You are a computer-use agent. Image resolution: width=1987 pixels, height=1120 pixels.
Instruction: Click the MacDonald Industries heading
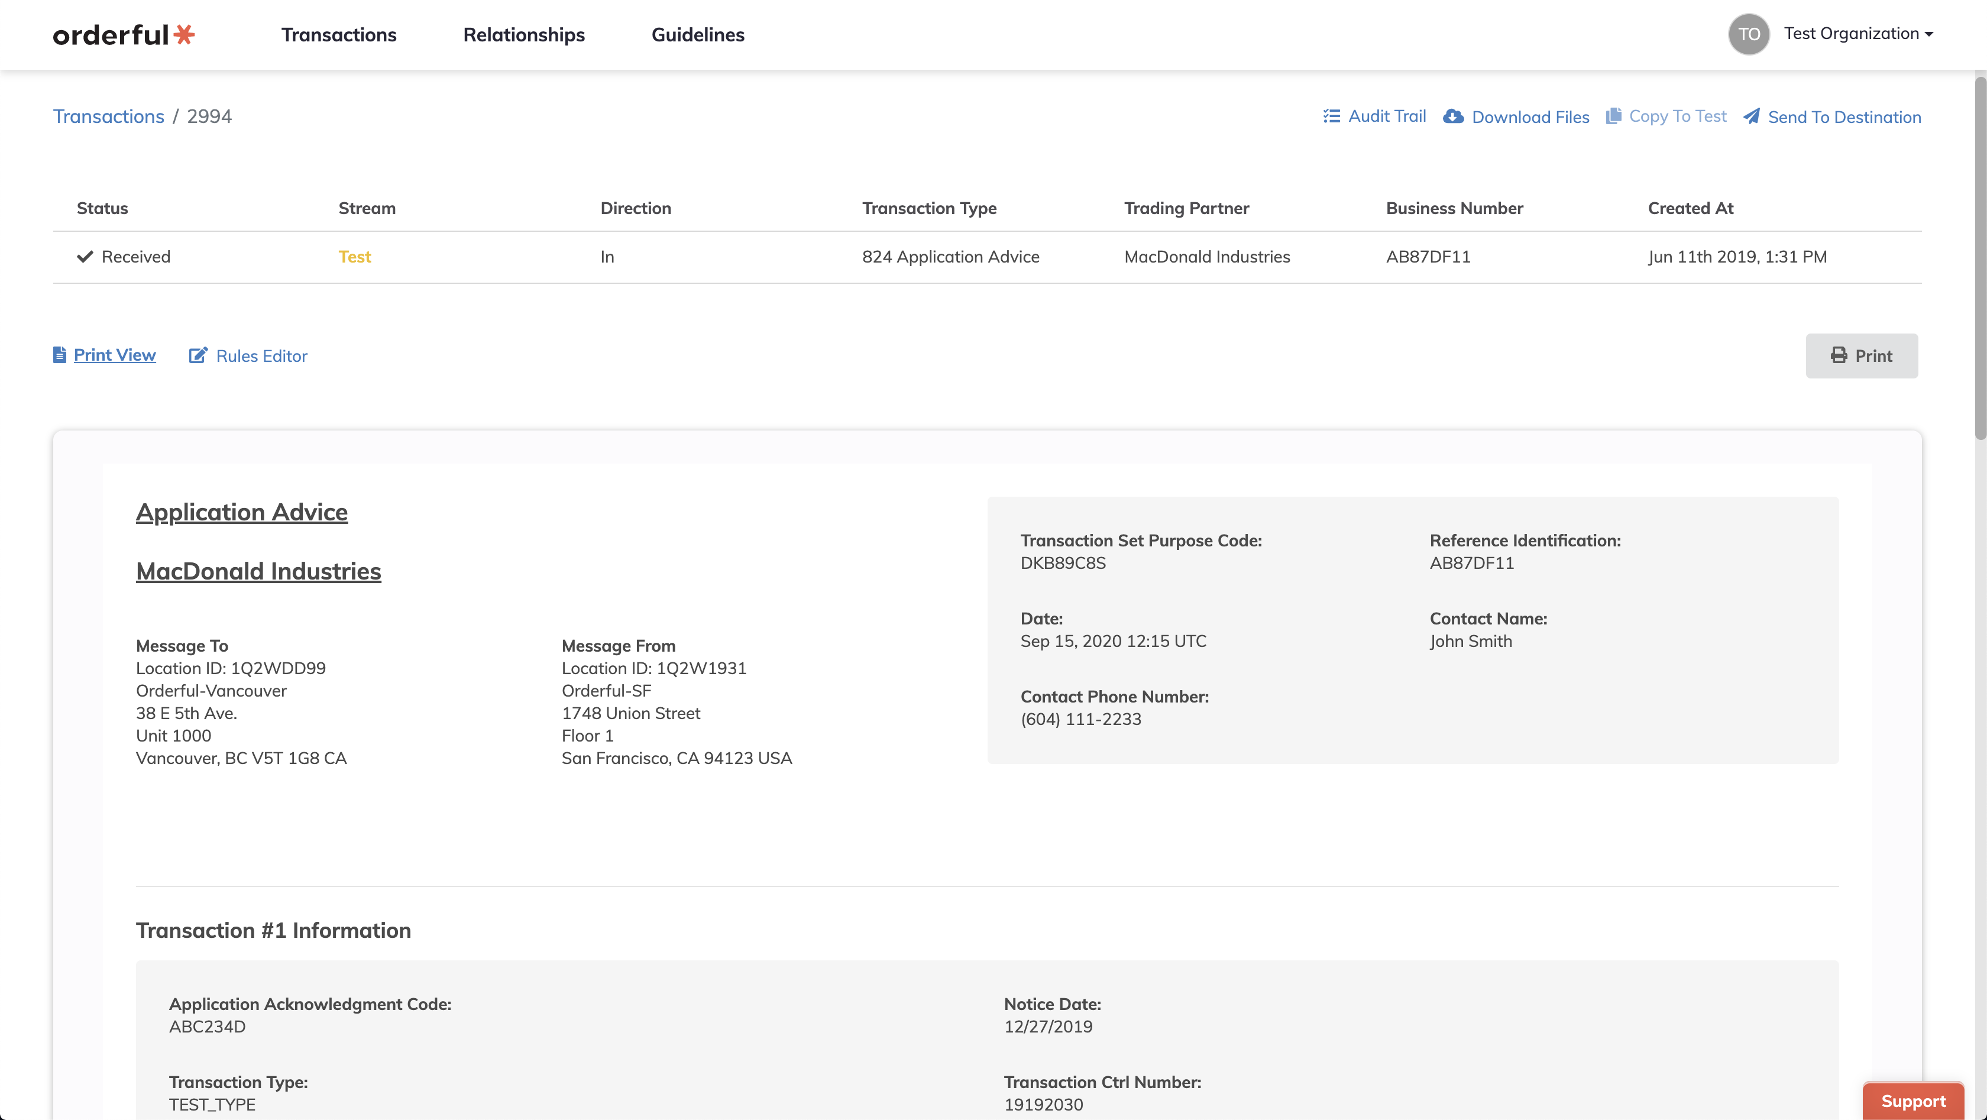258,571
